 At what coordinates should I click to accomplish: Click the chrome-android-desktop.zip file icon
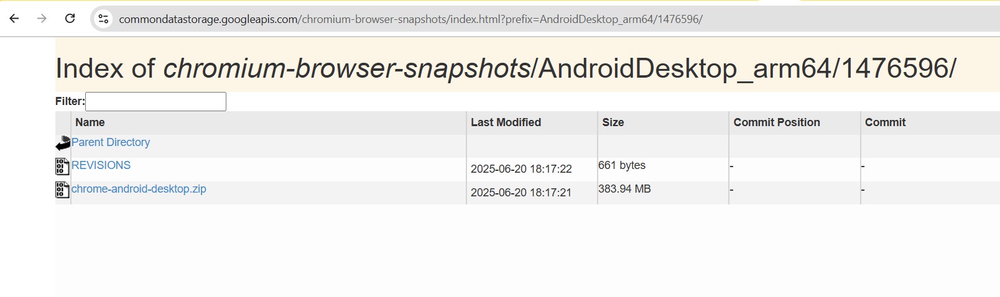point(62,190)
